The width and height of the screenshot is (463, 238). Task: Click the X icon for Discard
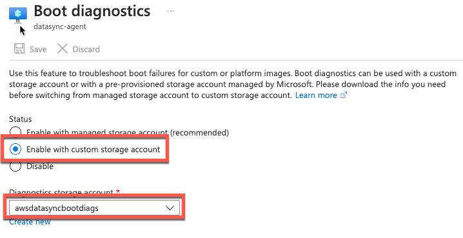63,48
